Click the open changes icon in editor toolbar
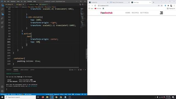The height and width of the screenshot is (99, 176). (80, 4)
